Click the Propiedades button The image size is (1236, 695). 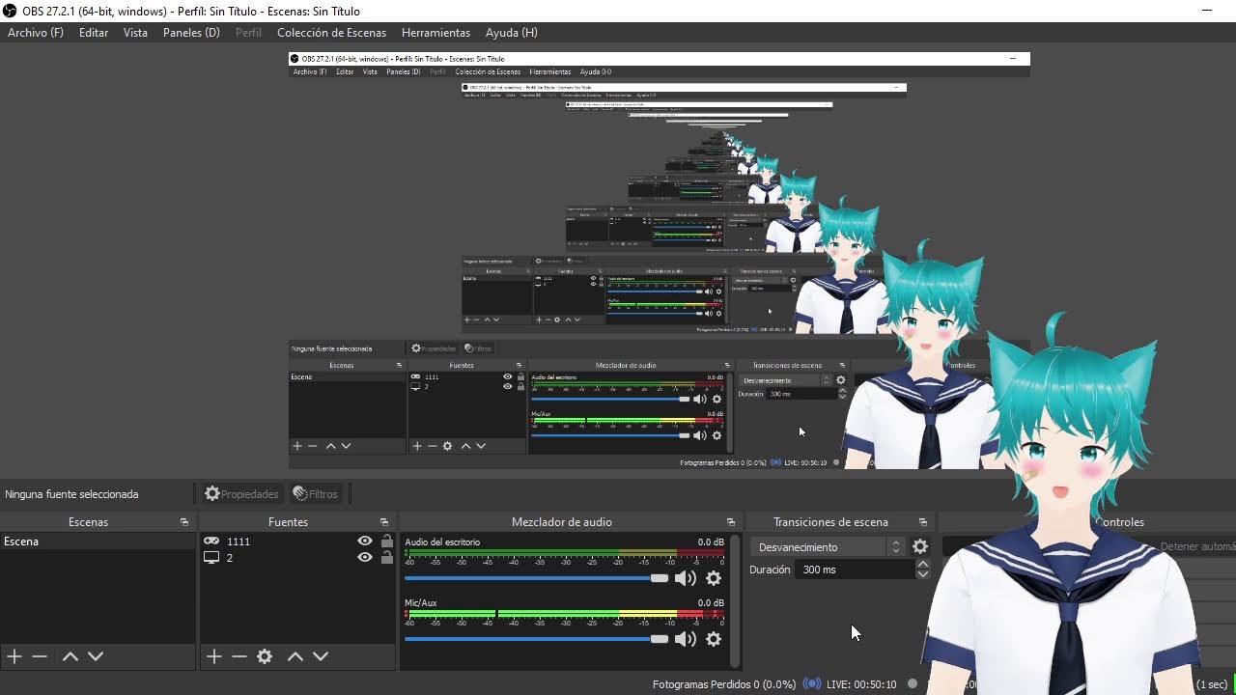241,494
